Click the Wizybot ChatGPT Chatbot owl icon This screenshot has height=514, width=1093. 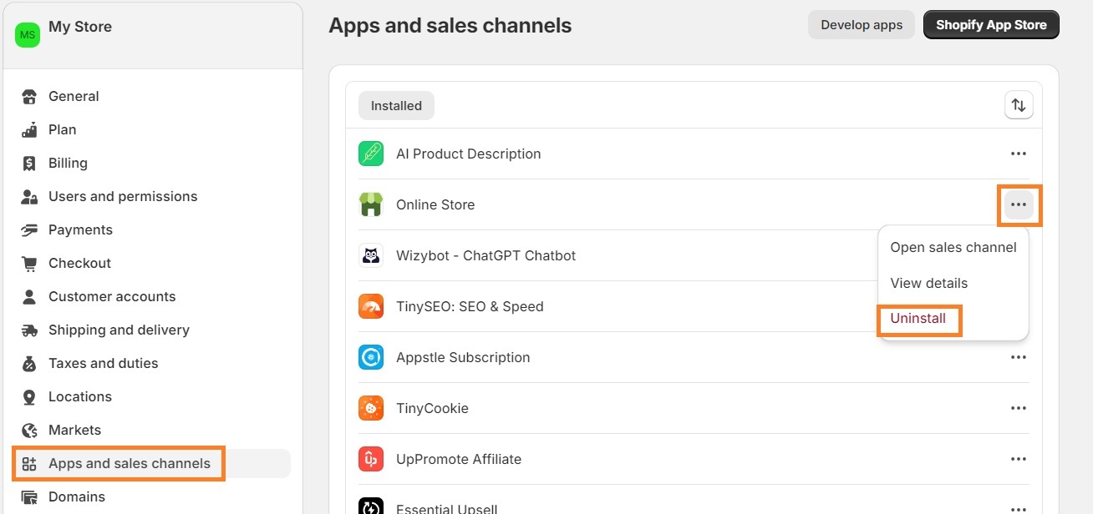pos(370,254)
